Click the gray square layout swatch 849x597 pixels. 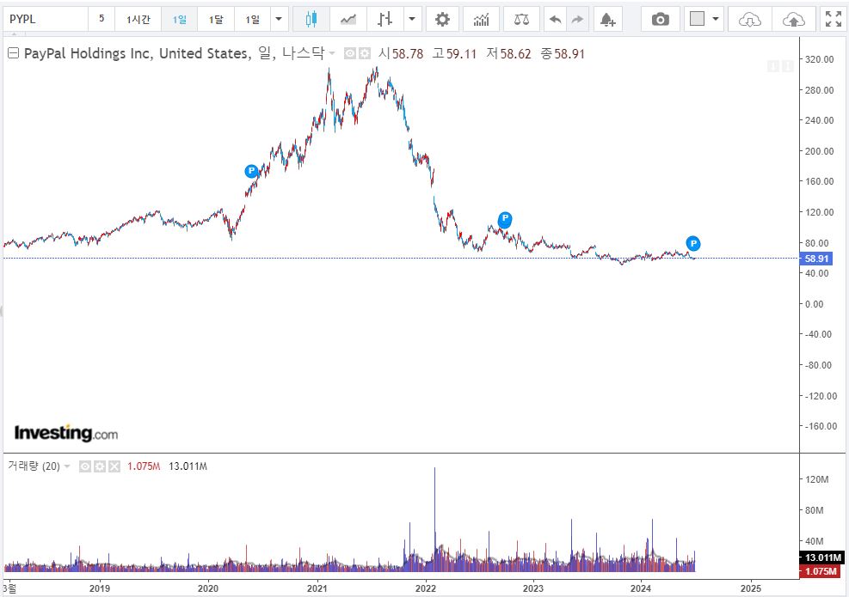698,19
